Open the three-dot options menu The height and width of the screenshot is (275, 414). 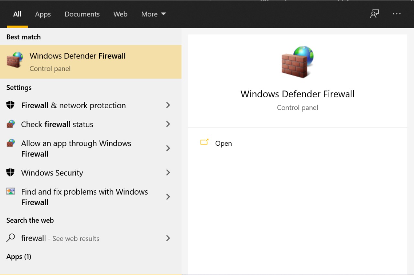397,14
